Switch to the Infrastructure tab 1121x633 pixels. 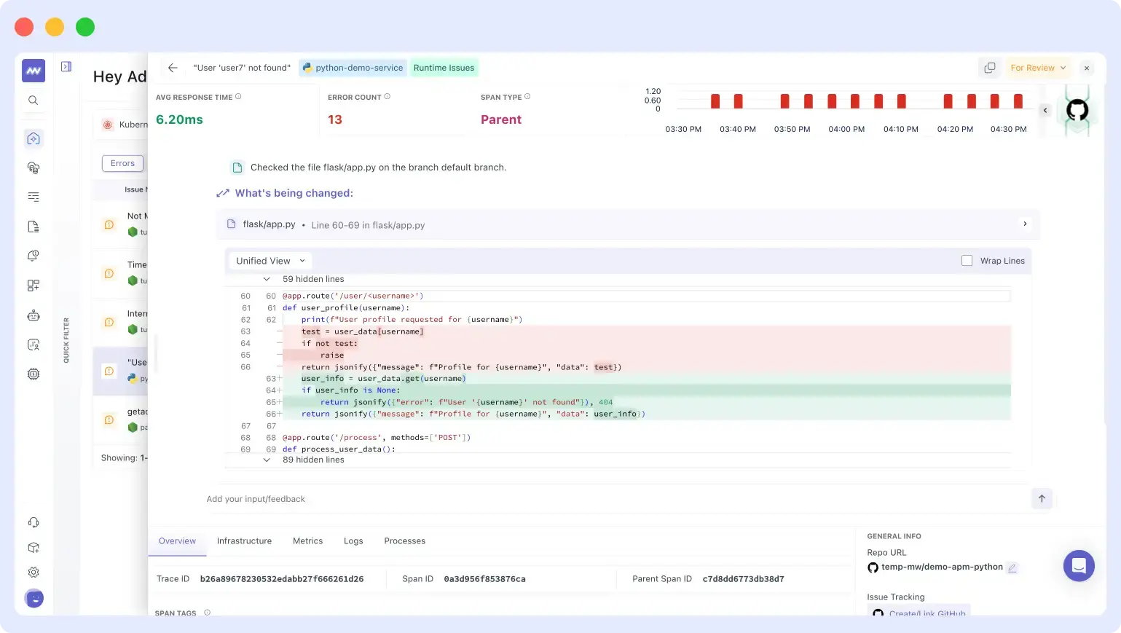pos(244,541)
